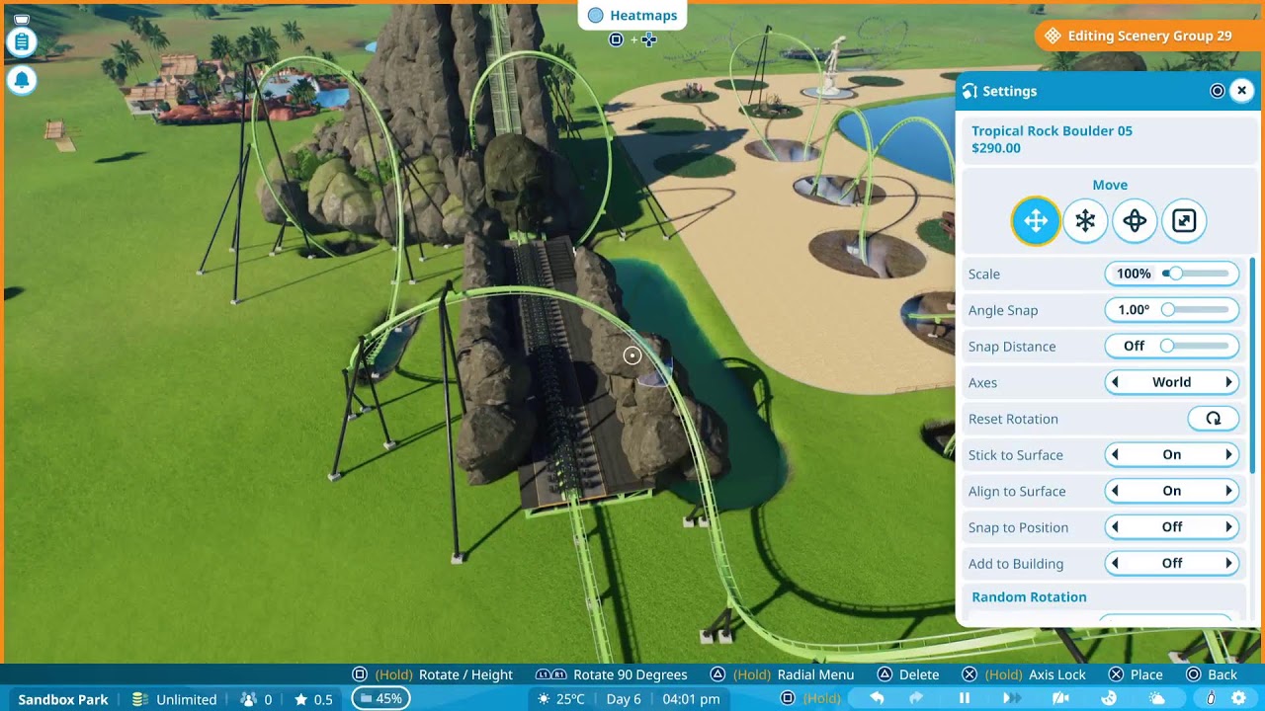Select the second Move mode icon

click(1085, 220)
